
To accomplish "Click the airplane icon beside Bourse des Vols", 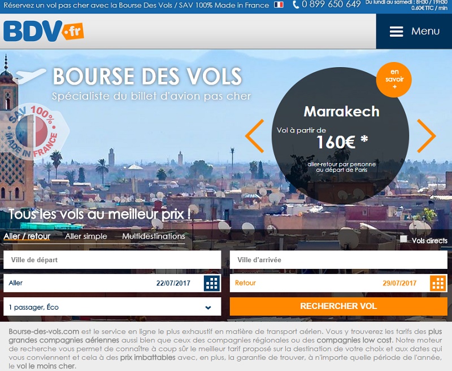I will tap(29, 76).
